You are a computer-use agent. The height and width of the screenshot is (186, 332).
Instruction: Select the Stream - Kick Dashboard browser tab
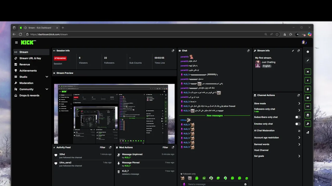[x=38, y=28]
